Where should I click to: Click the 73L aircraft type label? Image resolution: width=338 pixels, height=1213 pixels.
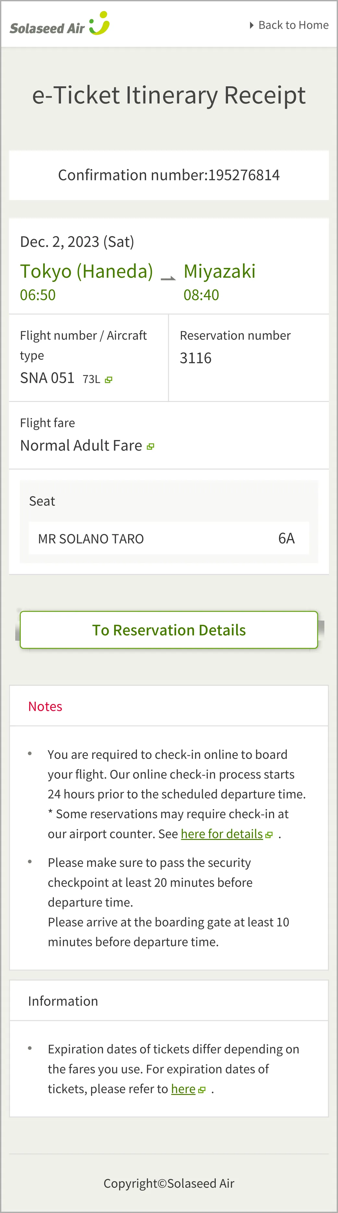pos(91,379)
